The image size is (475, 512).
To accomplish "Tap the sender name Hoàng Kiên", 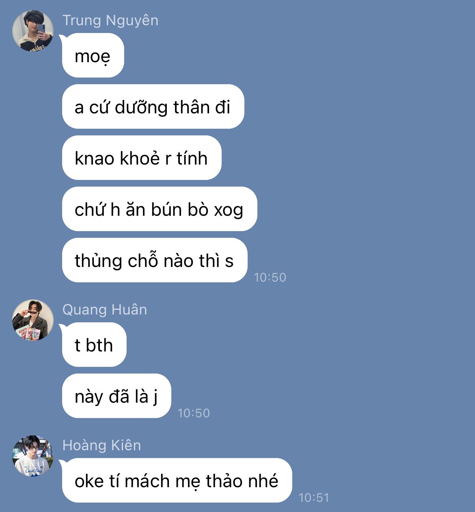I will click(x=102, y=445).
